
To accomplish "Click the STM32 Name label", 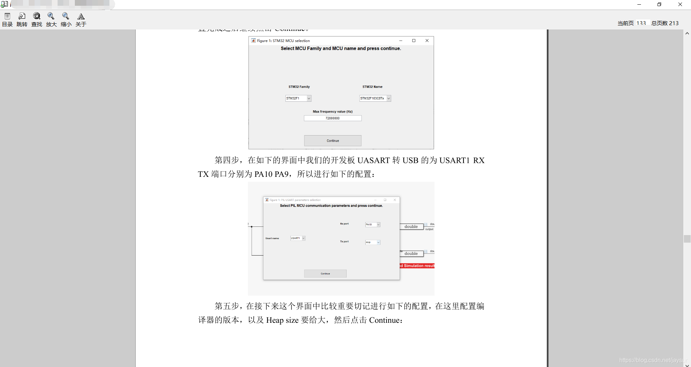I will pyautogui.click(x=372, y=87).
